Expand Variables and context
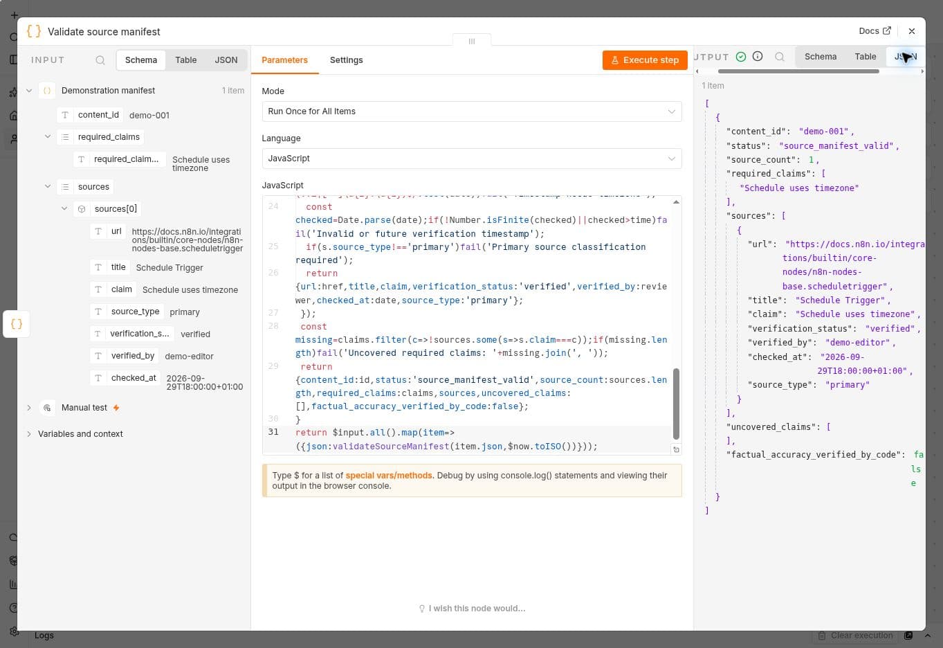Screen dimensions: 943x648 click(x=29, y=434)
